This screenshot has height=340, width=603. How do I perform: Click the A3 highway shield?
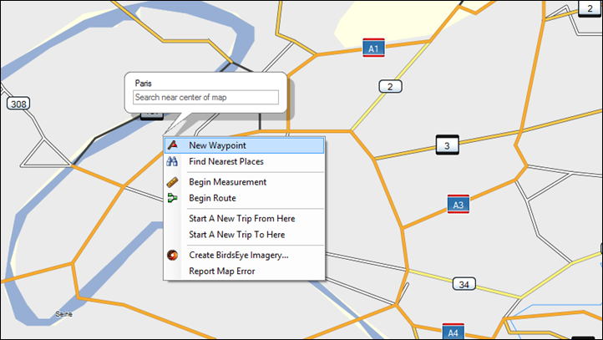pos(458,204)
